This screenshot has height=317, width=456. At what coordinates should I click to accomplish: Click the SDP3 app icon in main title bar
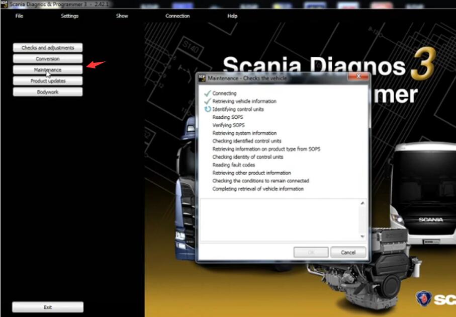point(4,4)
